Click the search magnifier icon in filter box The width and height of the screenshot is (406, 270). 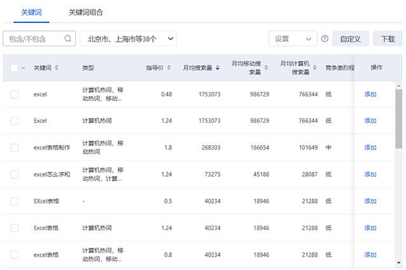(x=68, y=39)
